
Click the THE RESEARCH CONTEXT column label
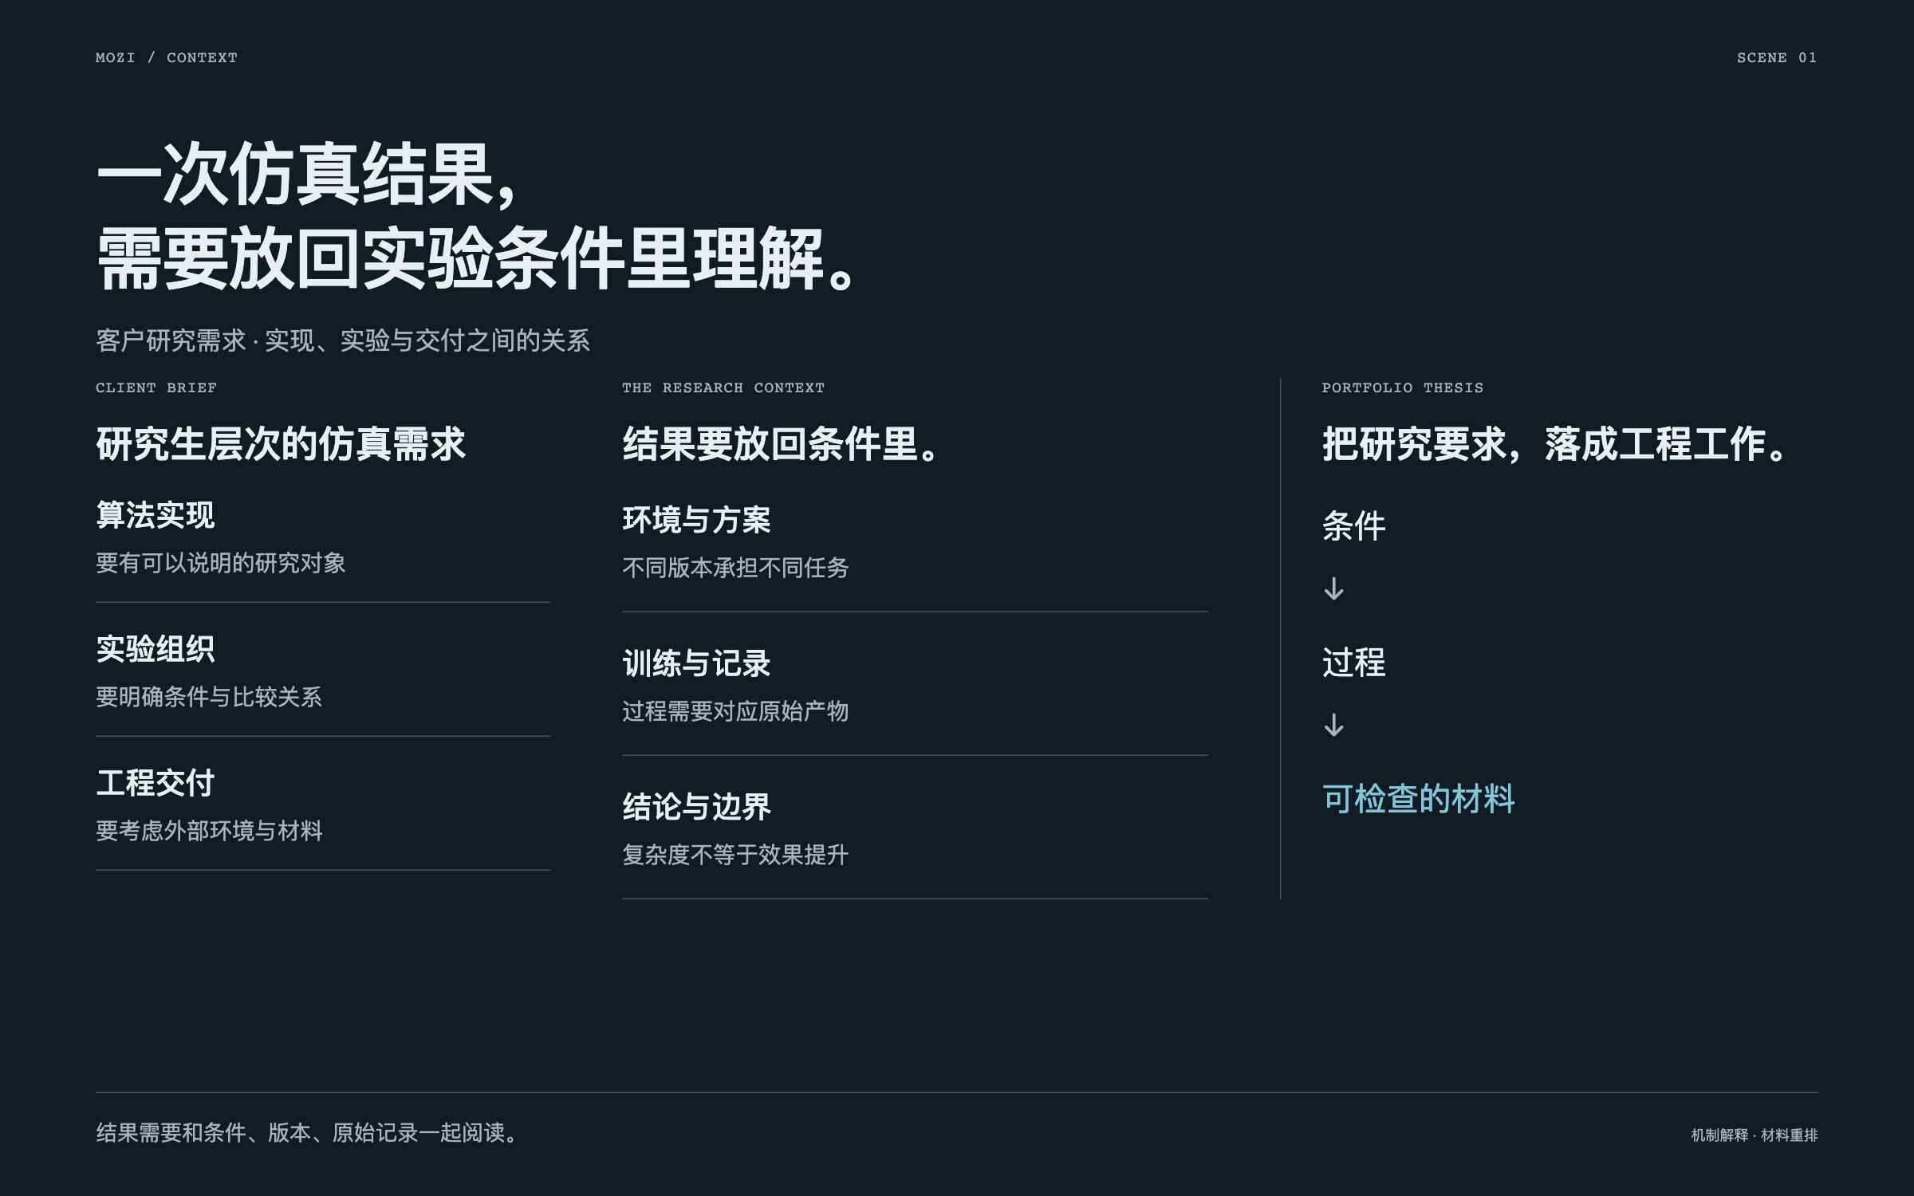pos(723,388)
